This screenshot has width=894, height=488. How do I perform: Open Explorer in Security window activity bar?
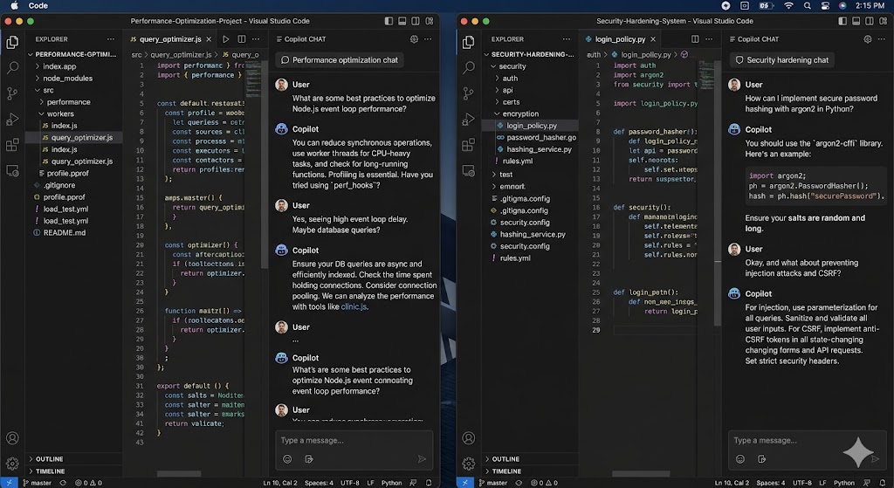click(x=468, y=42)
